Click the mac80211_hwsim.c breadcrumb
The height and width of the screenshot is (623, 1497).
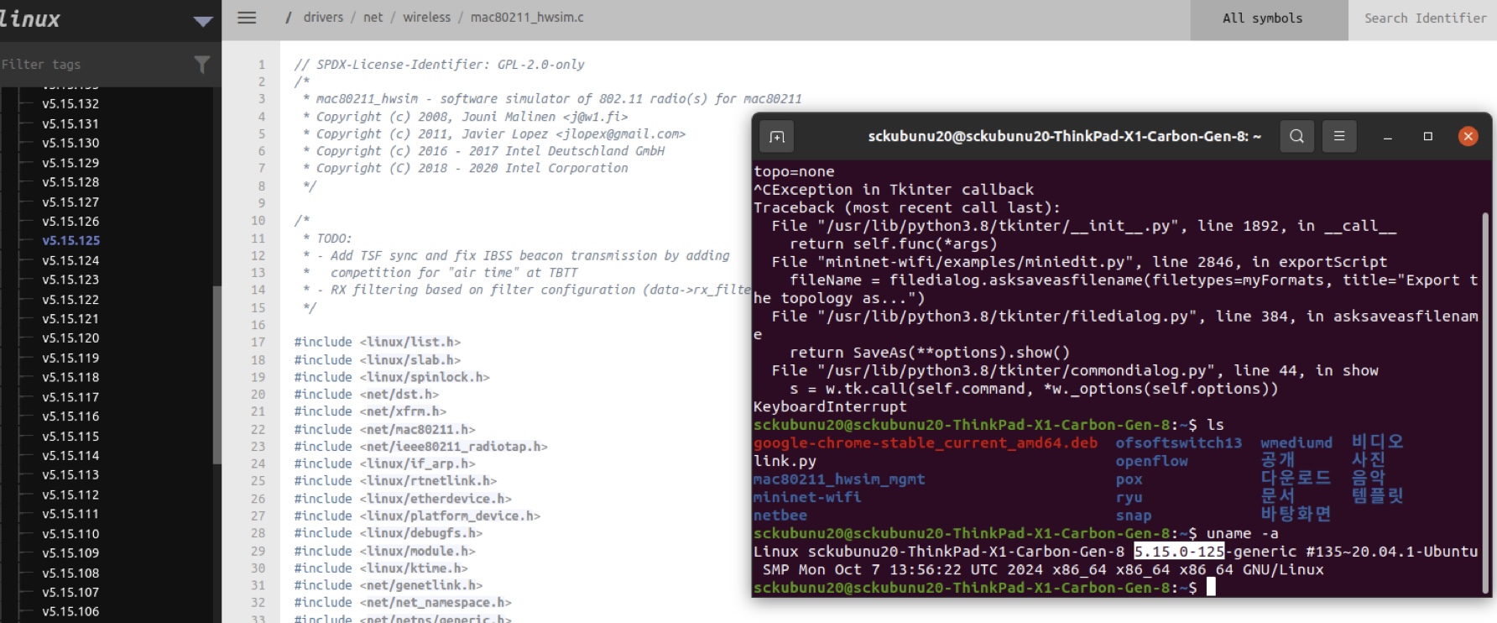click(527, 17)
